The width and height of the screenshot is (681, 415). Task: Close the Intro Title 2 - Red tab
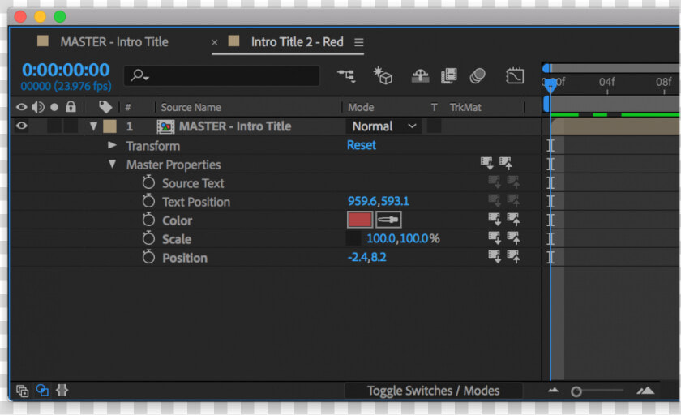pos(215,42)
